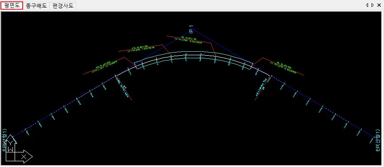Click the IP 1 intersection point label

[x=191, y=29]
